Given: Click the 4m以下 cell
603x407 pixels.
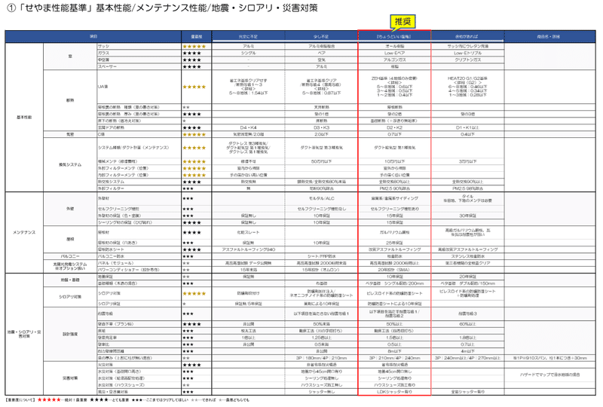Looking at the screenshot, I should (467, 351).
